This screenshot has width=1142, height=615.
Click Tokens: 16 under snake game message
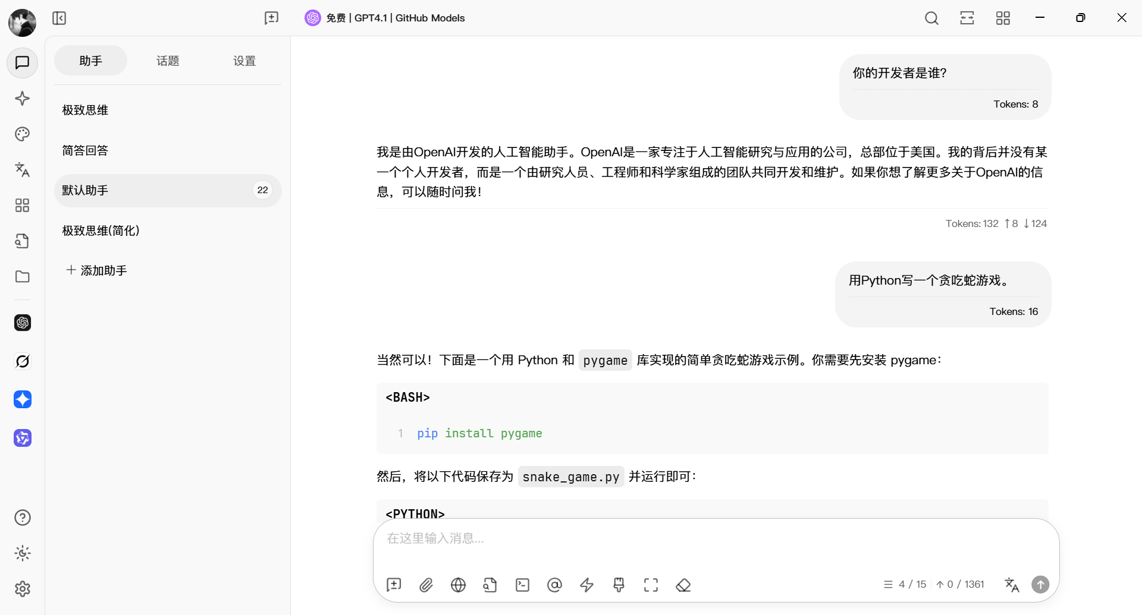(1014, 312)
